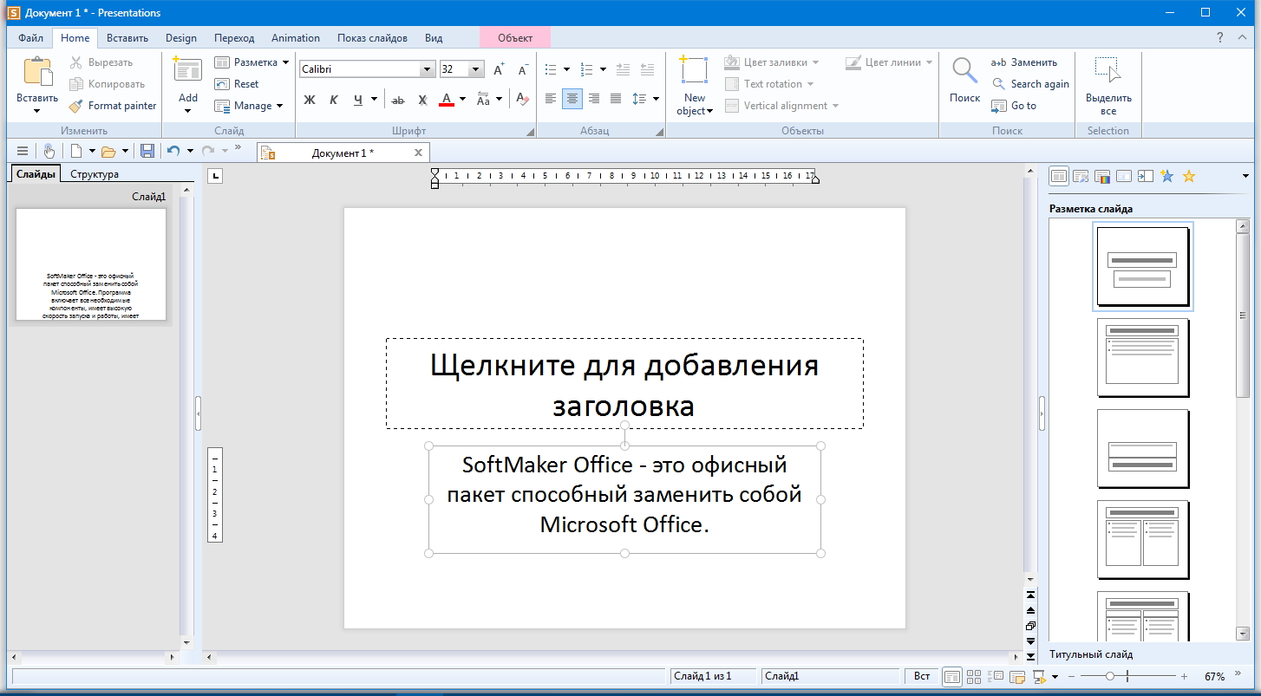The image size is (1261, 696).
Task: Click the Save floppy disk icon
Action: point(147,151)
